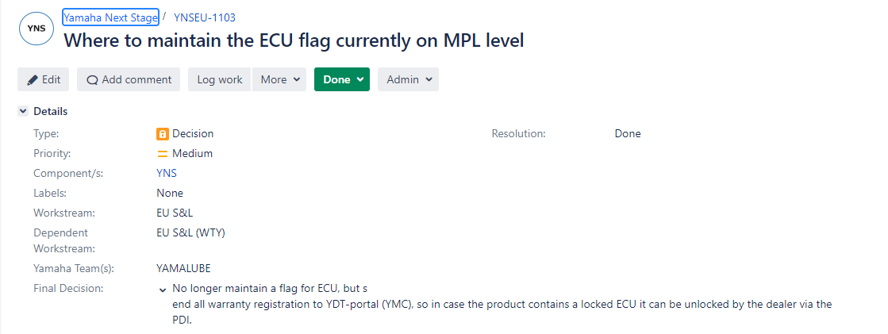Click the orange Decision type icon
The width and height of the screenshot is (888, 334).
click(163, 134)
